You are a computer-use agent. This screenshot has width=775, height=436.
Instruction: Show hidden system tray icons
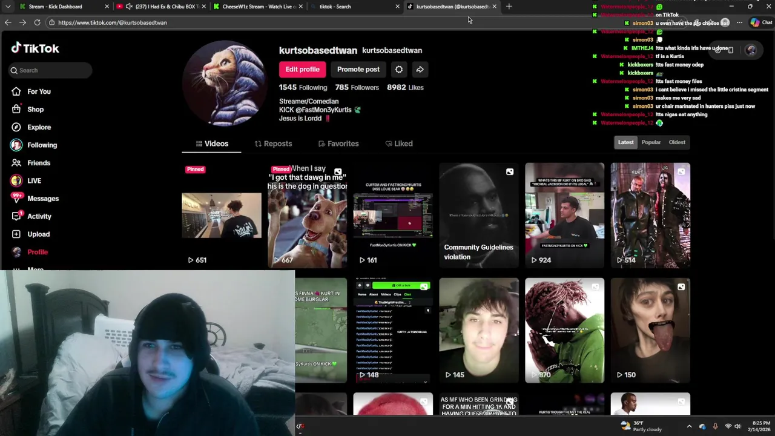tap(689, 426)
